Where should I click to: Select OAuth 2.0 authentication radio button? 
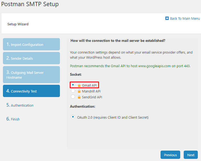tap(73, 117)
